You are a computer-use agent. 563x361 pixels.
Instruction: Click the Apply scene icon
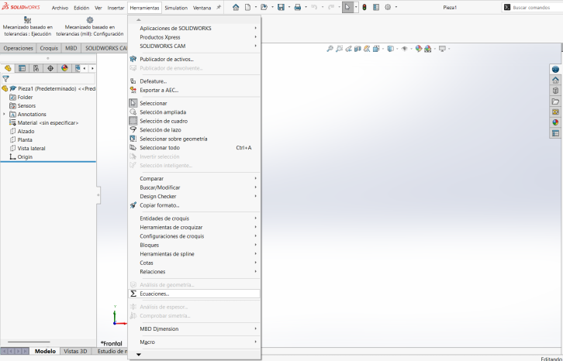point(427,49)
